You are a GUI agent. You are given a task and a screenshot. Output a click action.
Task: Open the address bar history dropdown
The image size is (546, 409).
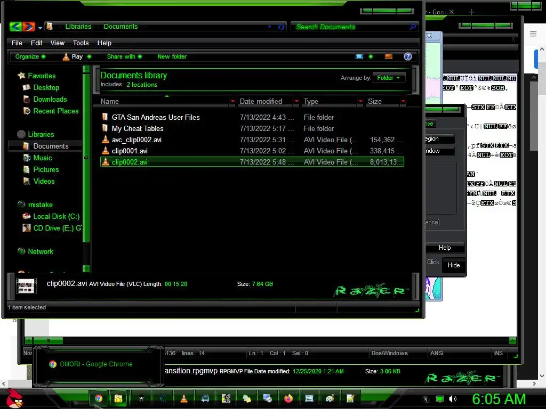[269, 27]
